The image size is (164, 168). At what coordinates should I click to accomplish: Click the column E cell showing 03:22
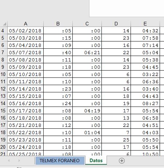click(x=145, y=74)
